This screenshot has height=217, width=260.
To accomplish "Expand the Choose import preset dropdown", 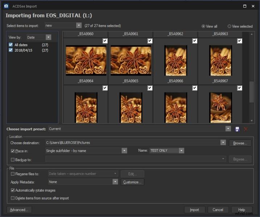I will [228, 129].
